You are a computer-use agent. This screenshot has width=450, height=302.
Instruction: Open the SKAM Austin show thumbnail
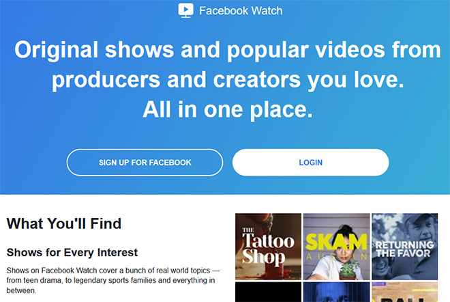[x=336, y=247]
